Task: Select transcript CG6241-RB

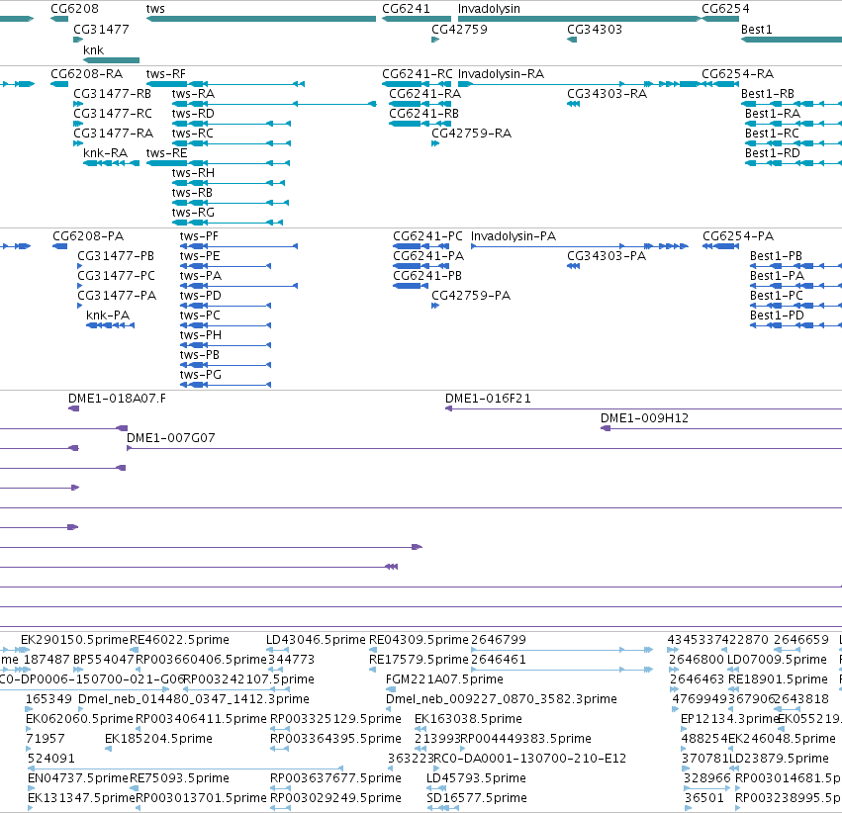Action: tap(420, 124)
